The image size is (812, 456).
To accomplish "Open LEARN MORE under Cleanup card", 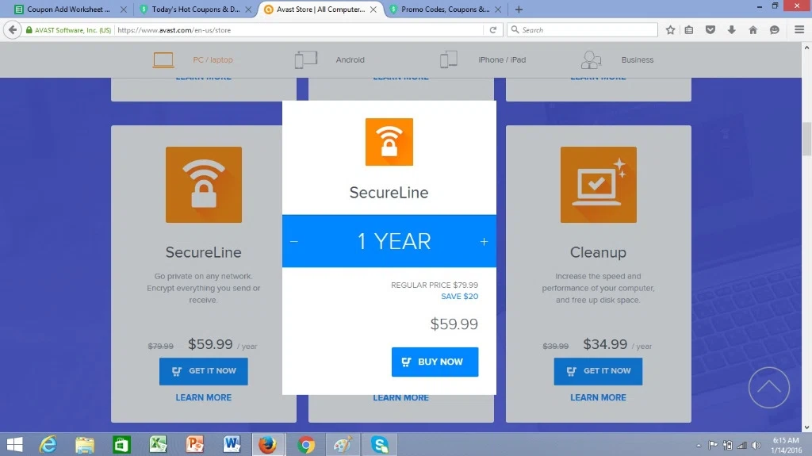I will coord(598,397).
